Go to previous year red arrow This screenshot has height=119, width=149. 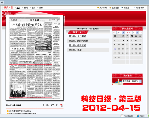click(x=114, y=32)
